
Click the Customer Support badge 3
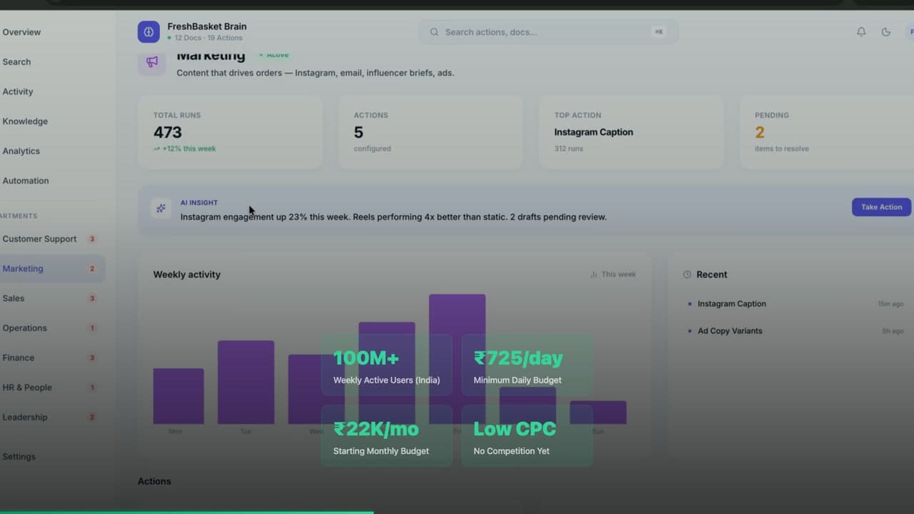92,239
